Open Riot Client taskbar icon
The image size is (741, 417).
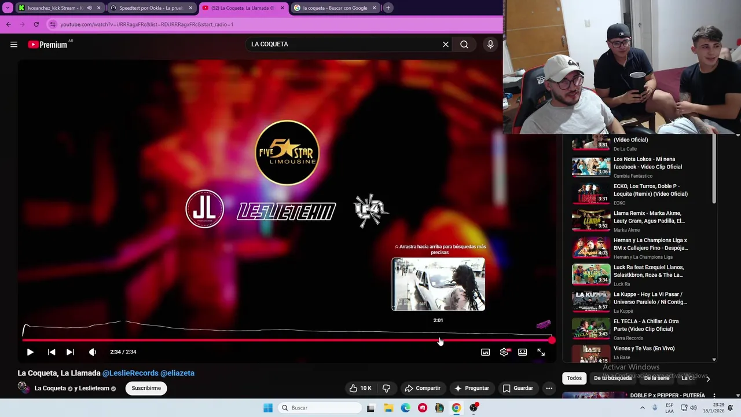(423, 408)
